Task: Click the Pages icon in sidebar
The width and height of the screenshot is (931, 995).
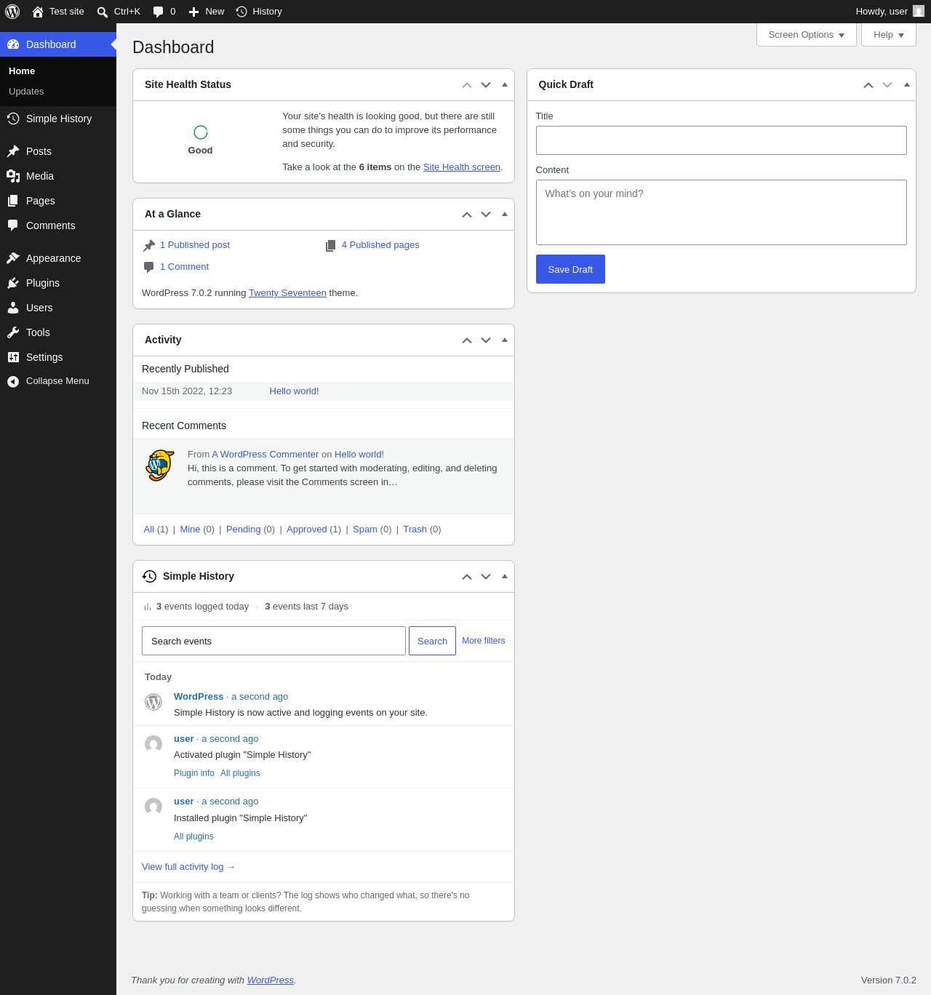Action: click(x=13, y=201)
